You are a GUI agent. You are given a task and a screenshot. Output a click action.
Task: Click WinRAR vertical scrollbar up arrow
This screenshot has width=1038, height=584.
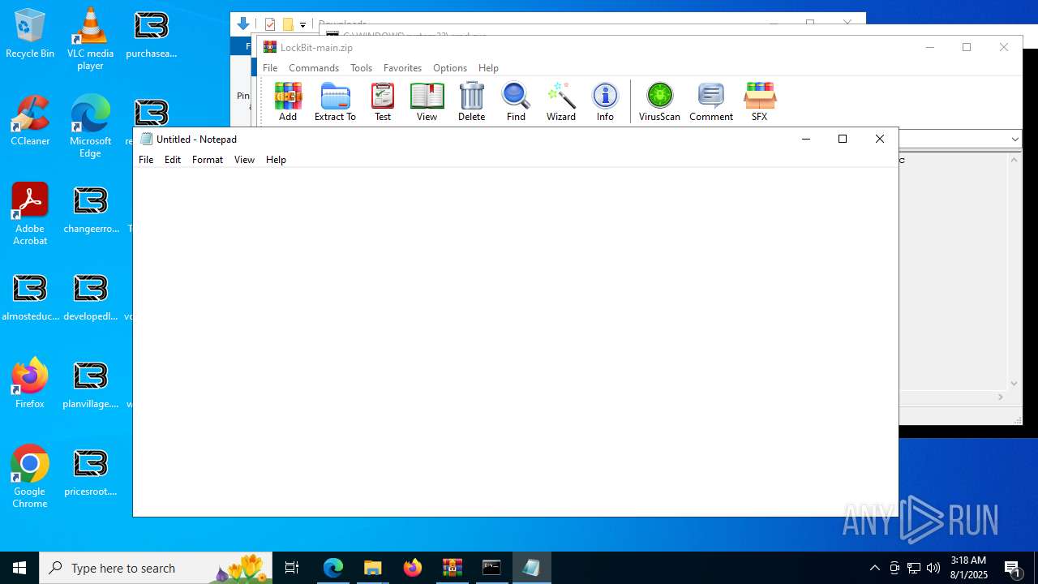(1014, 159)
